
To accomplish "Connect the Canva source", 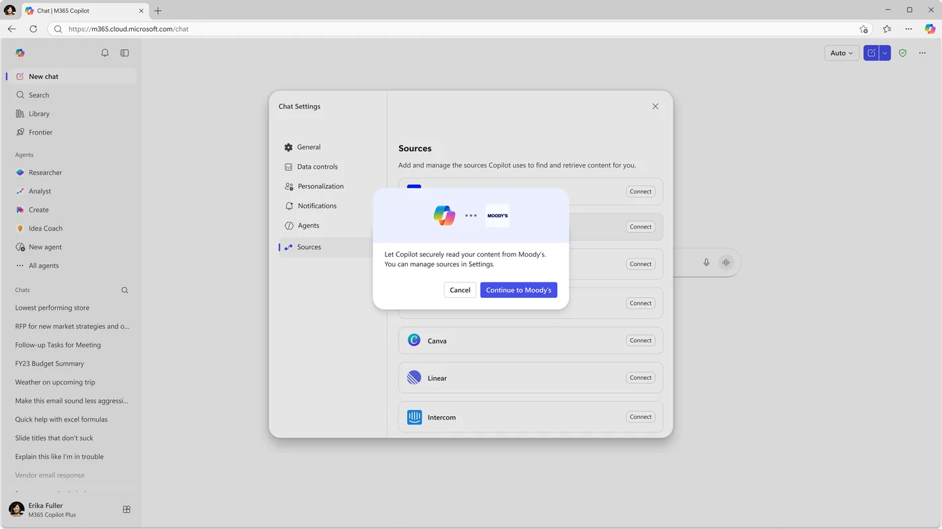I will tap(641, 341).
